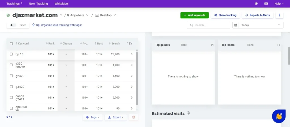Open the Whitelabel menu item

pos(61,4)
